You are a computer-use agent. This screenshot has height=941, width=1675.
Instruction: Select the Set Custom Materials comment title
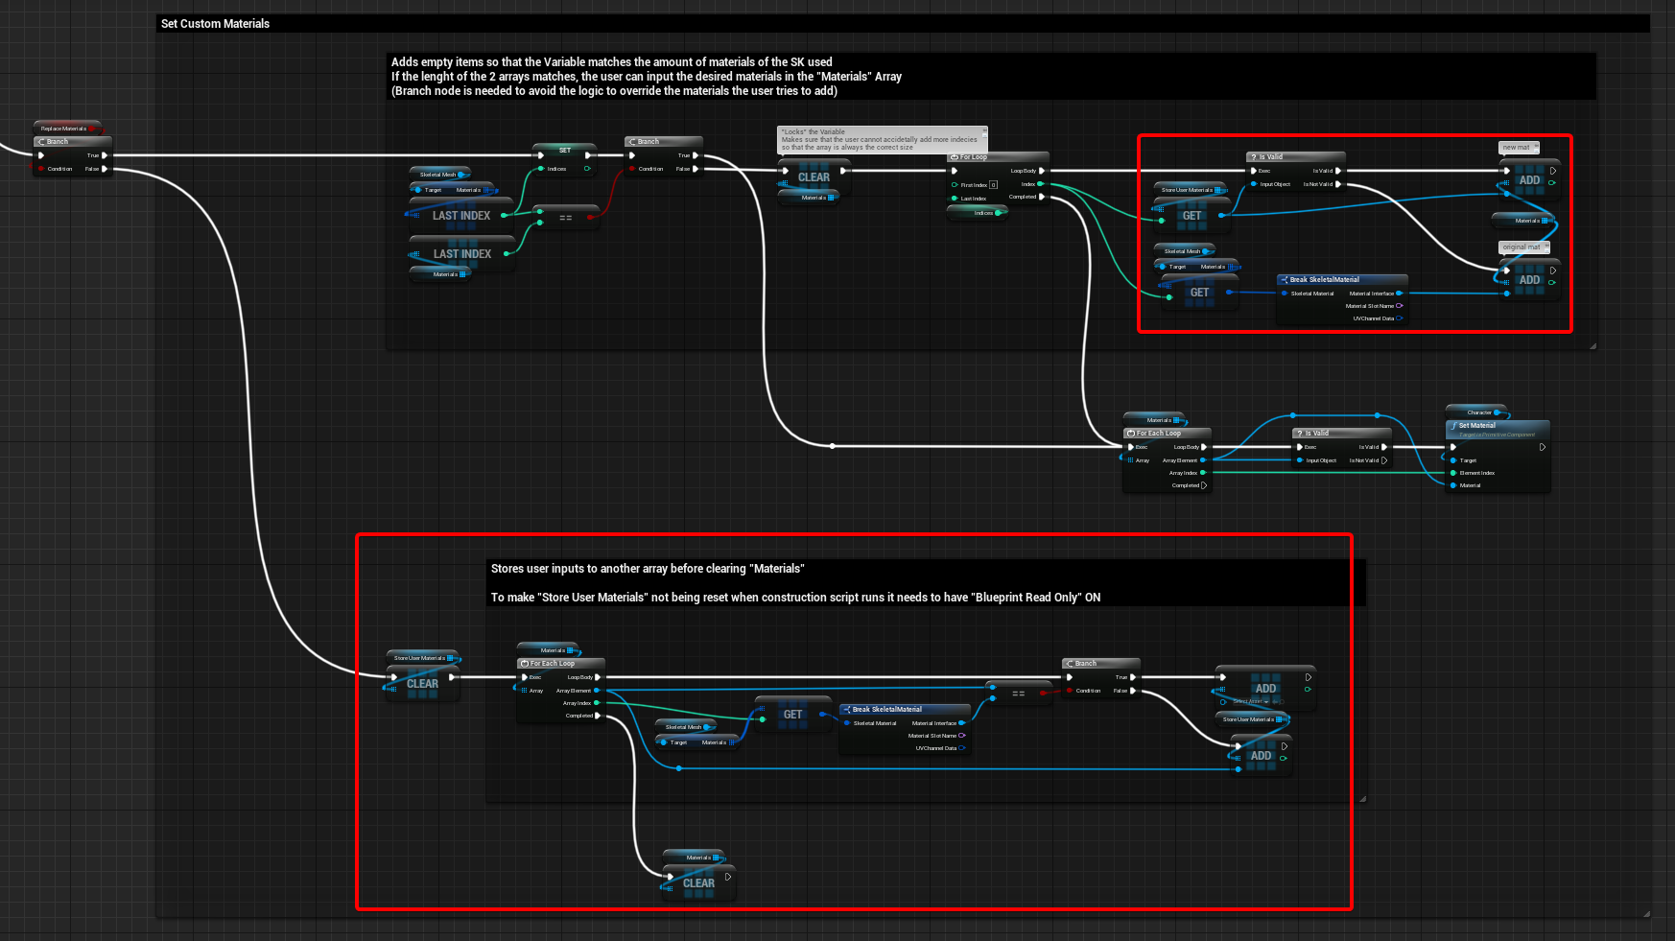click(215, 24)
